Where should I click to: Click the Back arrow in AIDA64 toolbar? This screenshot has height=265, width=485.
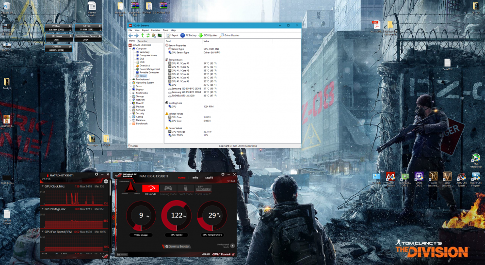(130, 35)
